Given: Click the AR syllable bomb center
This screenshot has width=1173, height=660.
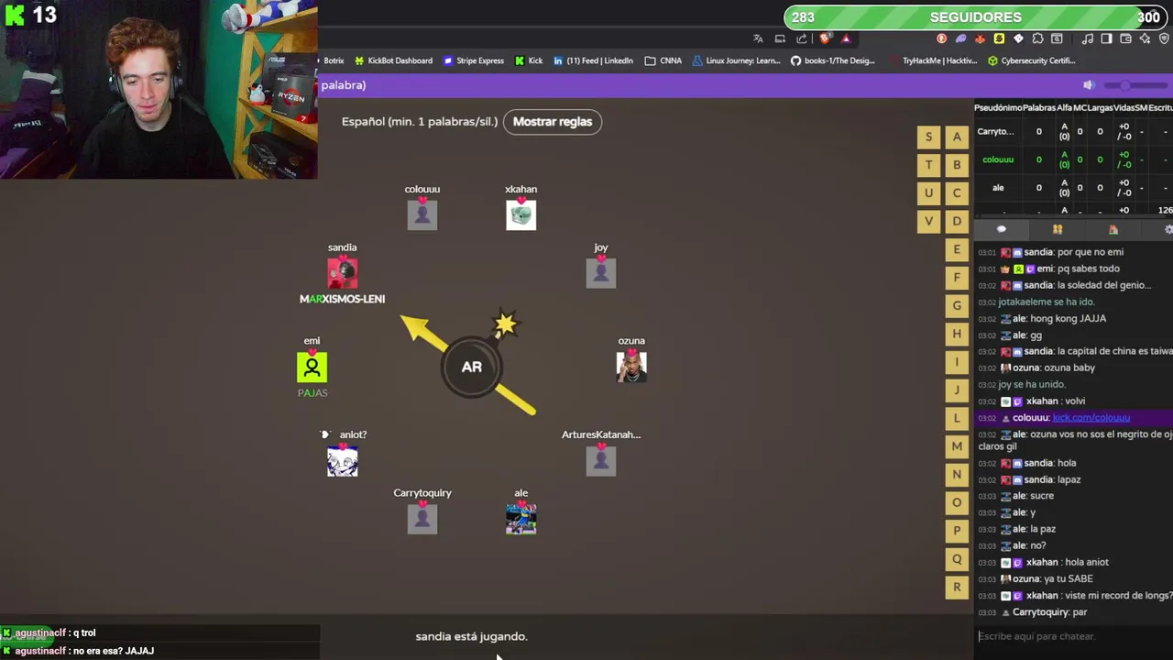Looking at the screenshot, I should coord(471,367).
